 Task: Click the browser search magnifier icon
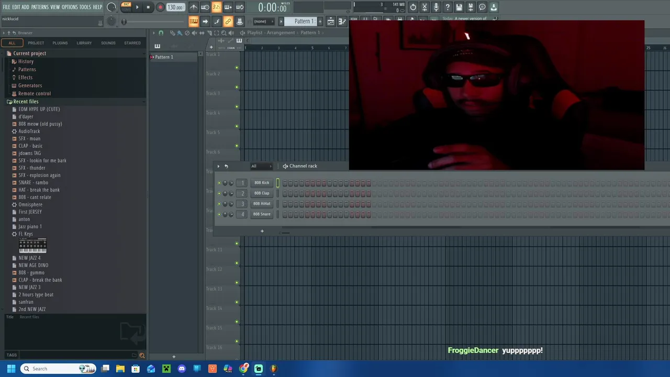[142, 355]
